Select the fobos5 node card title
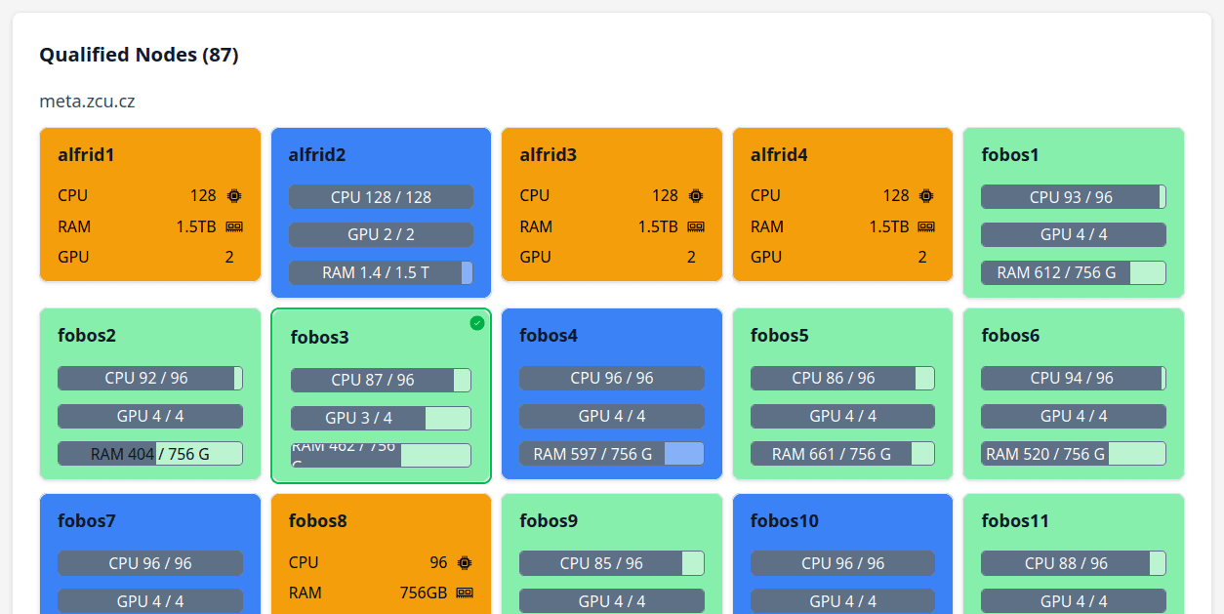This screenshot has height=614, width=1224. click(780, 335)
